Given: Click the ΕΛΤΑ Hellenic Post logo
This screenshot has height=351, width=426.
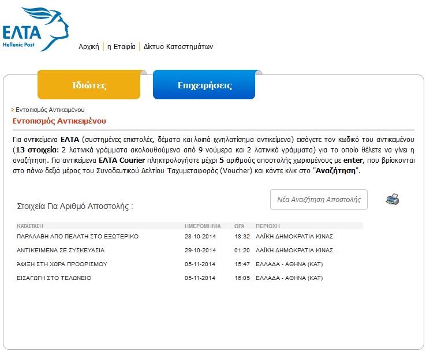Looking at the screenshot, I should click(35, 29).
